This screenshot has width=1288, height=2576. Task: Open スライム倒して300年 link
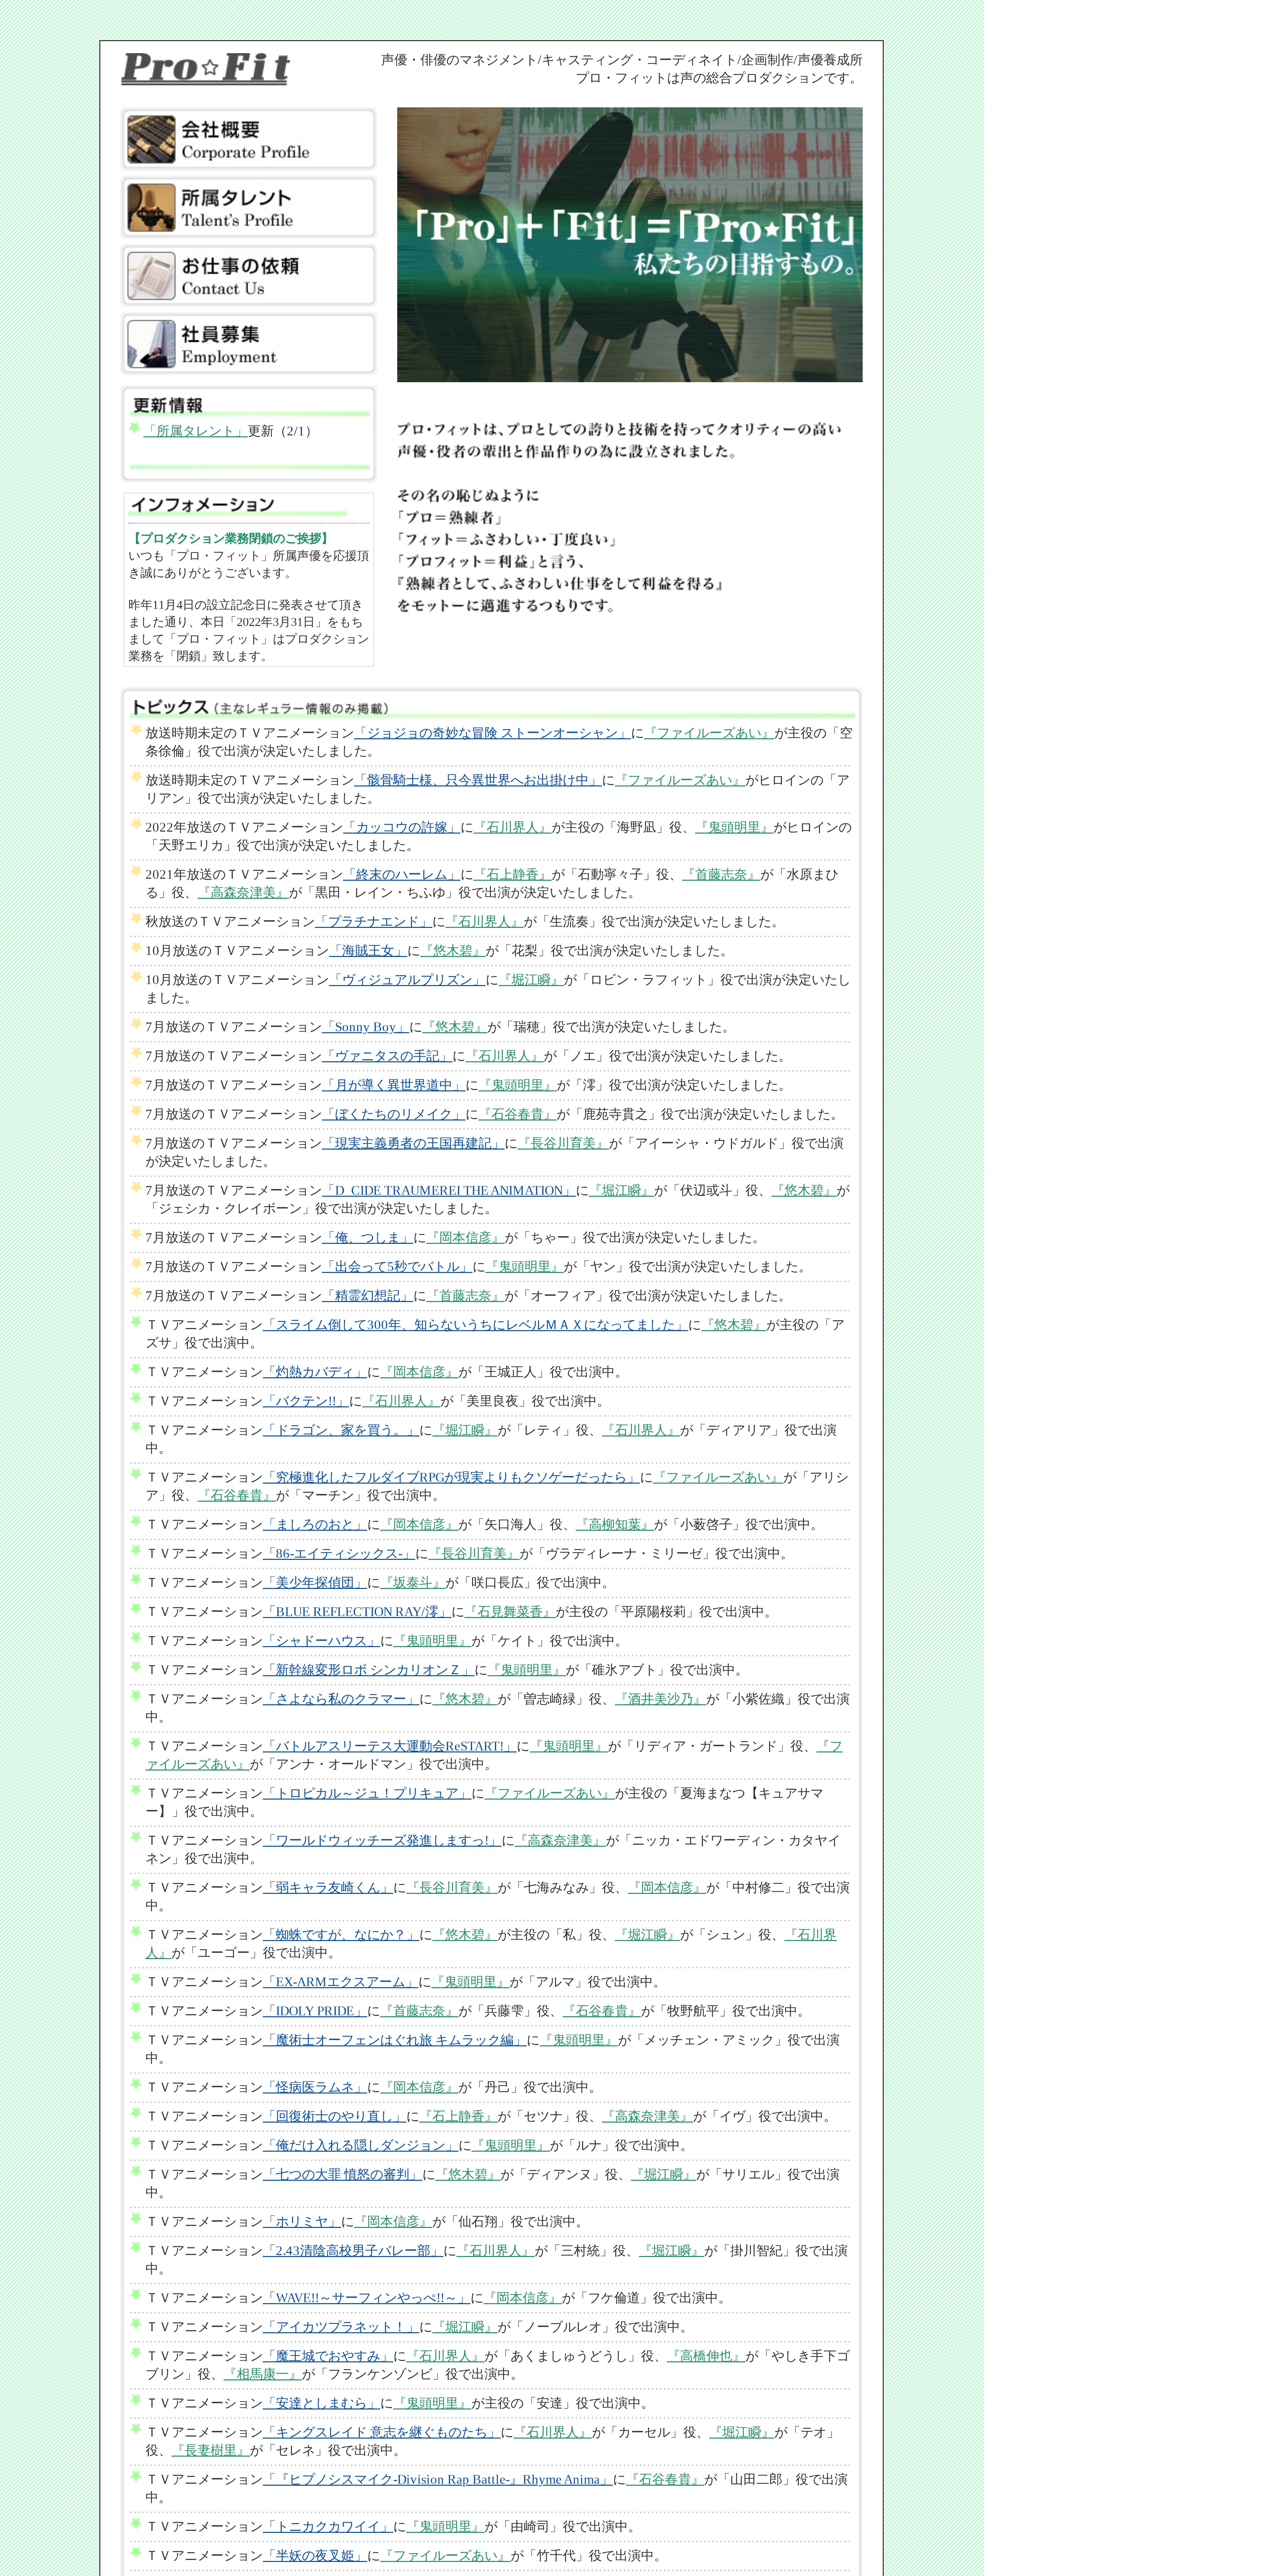click(475, 1325)
